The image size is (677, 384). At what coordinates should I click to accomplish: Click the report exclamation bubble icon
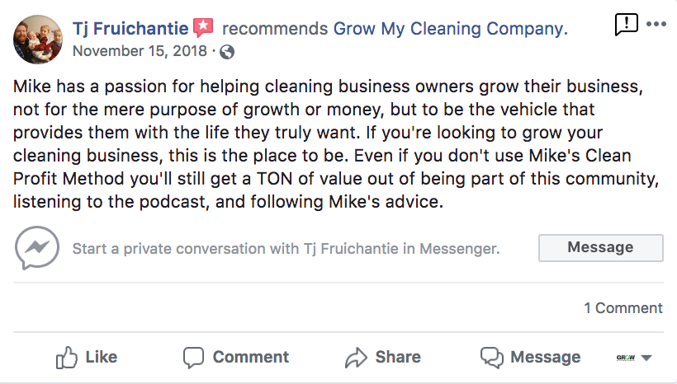[627, 25]
